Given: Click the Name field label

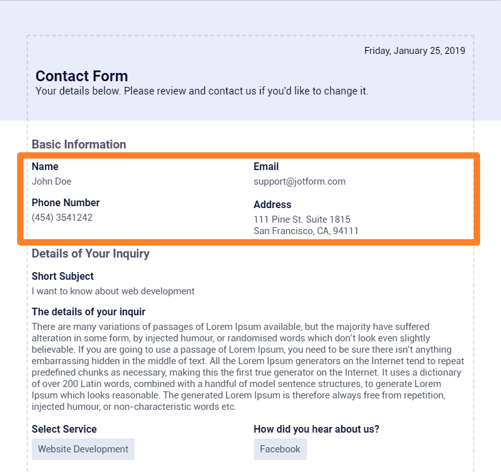Looking at the screenshot, I should click(45, 167).
